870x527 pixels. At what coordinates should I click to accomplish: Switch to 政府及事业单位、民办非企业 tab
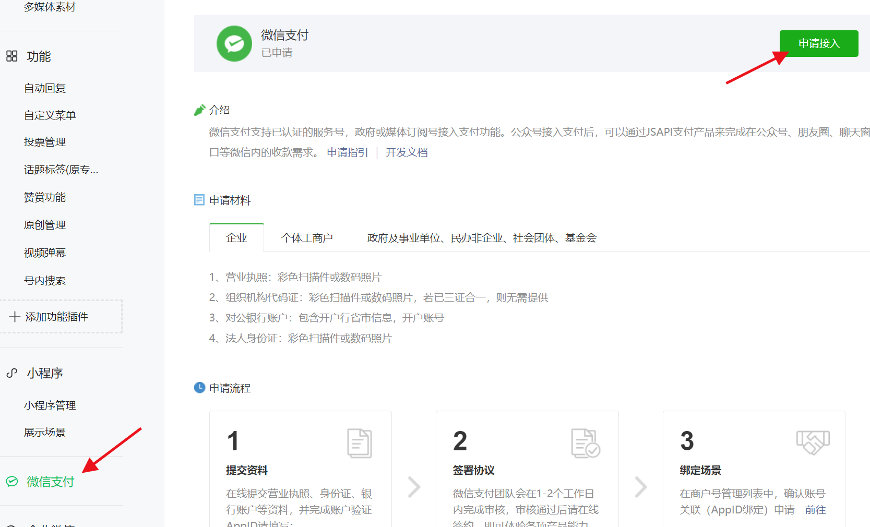[x=482, y=238]
